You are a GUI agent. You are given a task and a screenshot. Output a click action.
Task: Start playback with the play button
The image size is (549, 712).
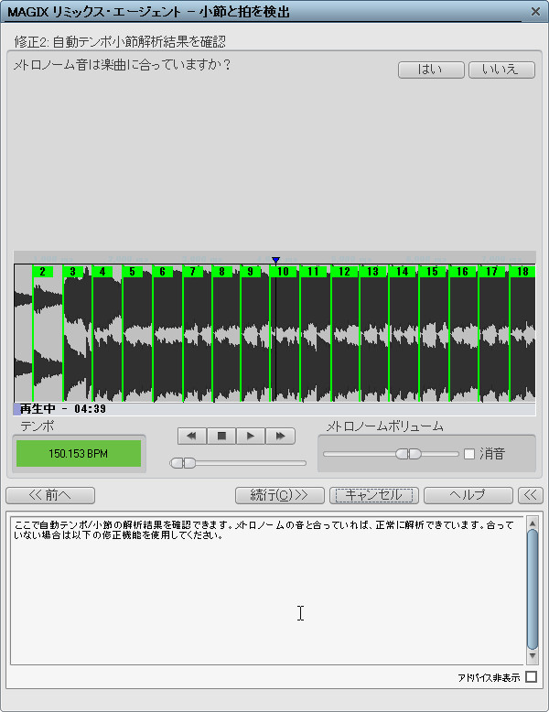(x=251, y=436)
